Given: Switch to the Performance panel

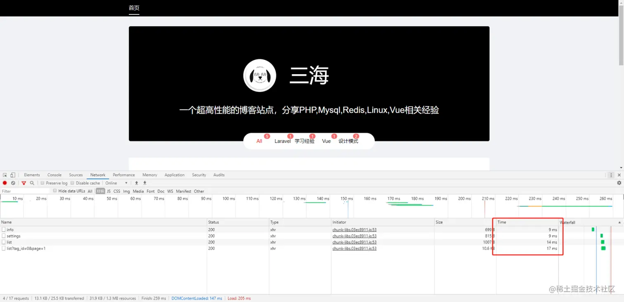Looking at the screenshot, I should [x=123, y=175].
